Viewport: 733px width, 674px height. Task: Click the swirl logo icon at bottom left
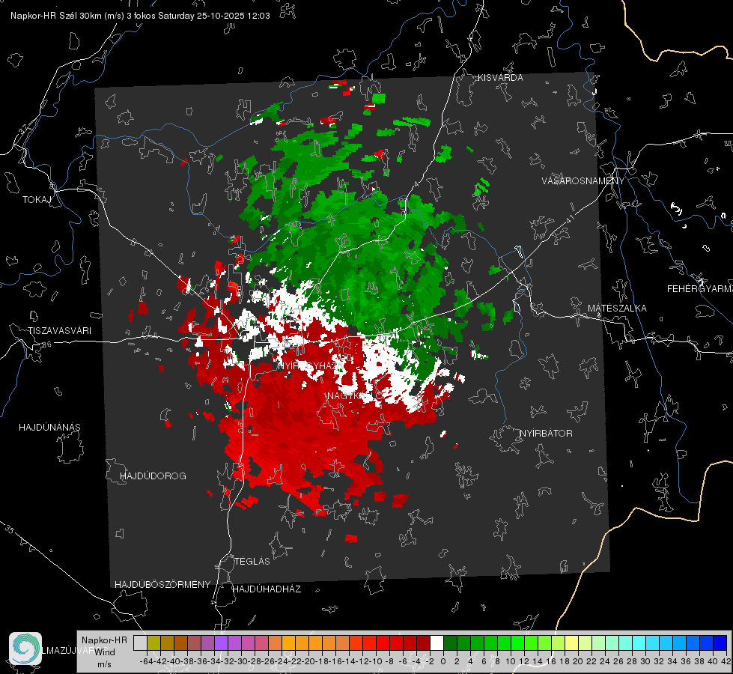pos(25,649)
